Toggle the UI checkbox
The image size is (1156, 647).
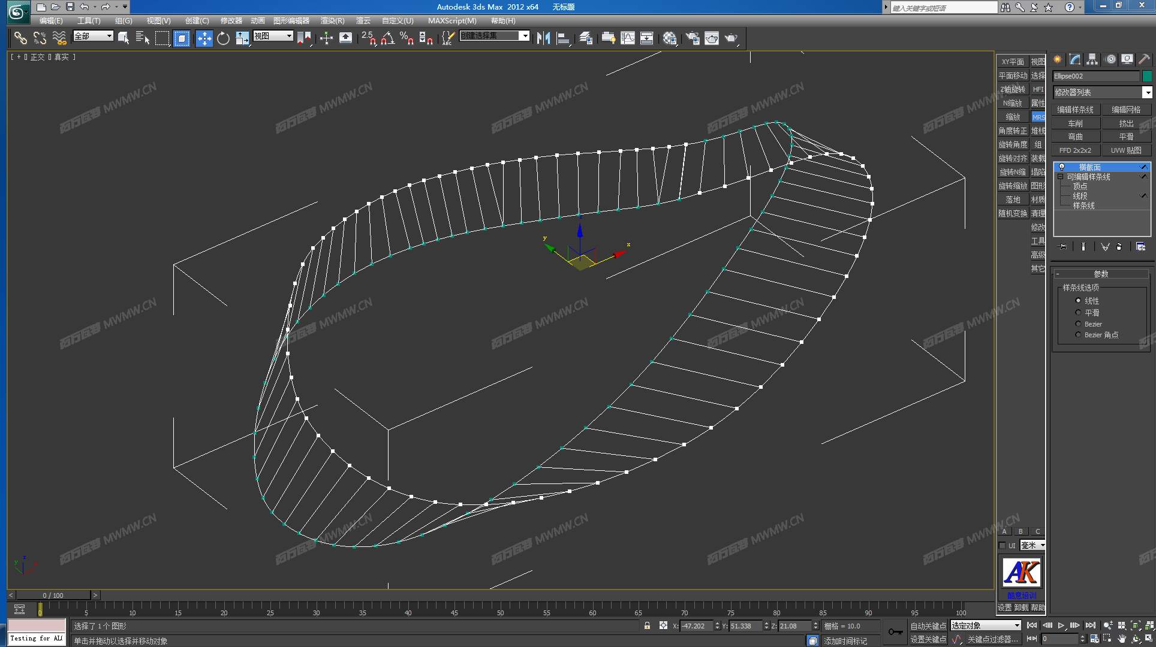point(1002,546)
